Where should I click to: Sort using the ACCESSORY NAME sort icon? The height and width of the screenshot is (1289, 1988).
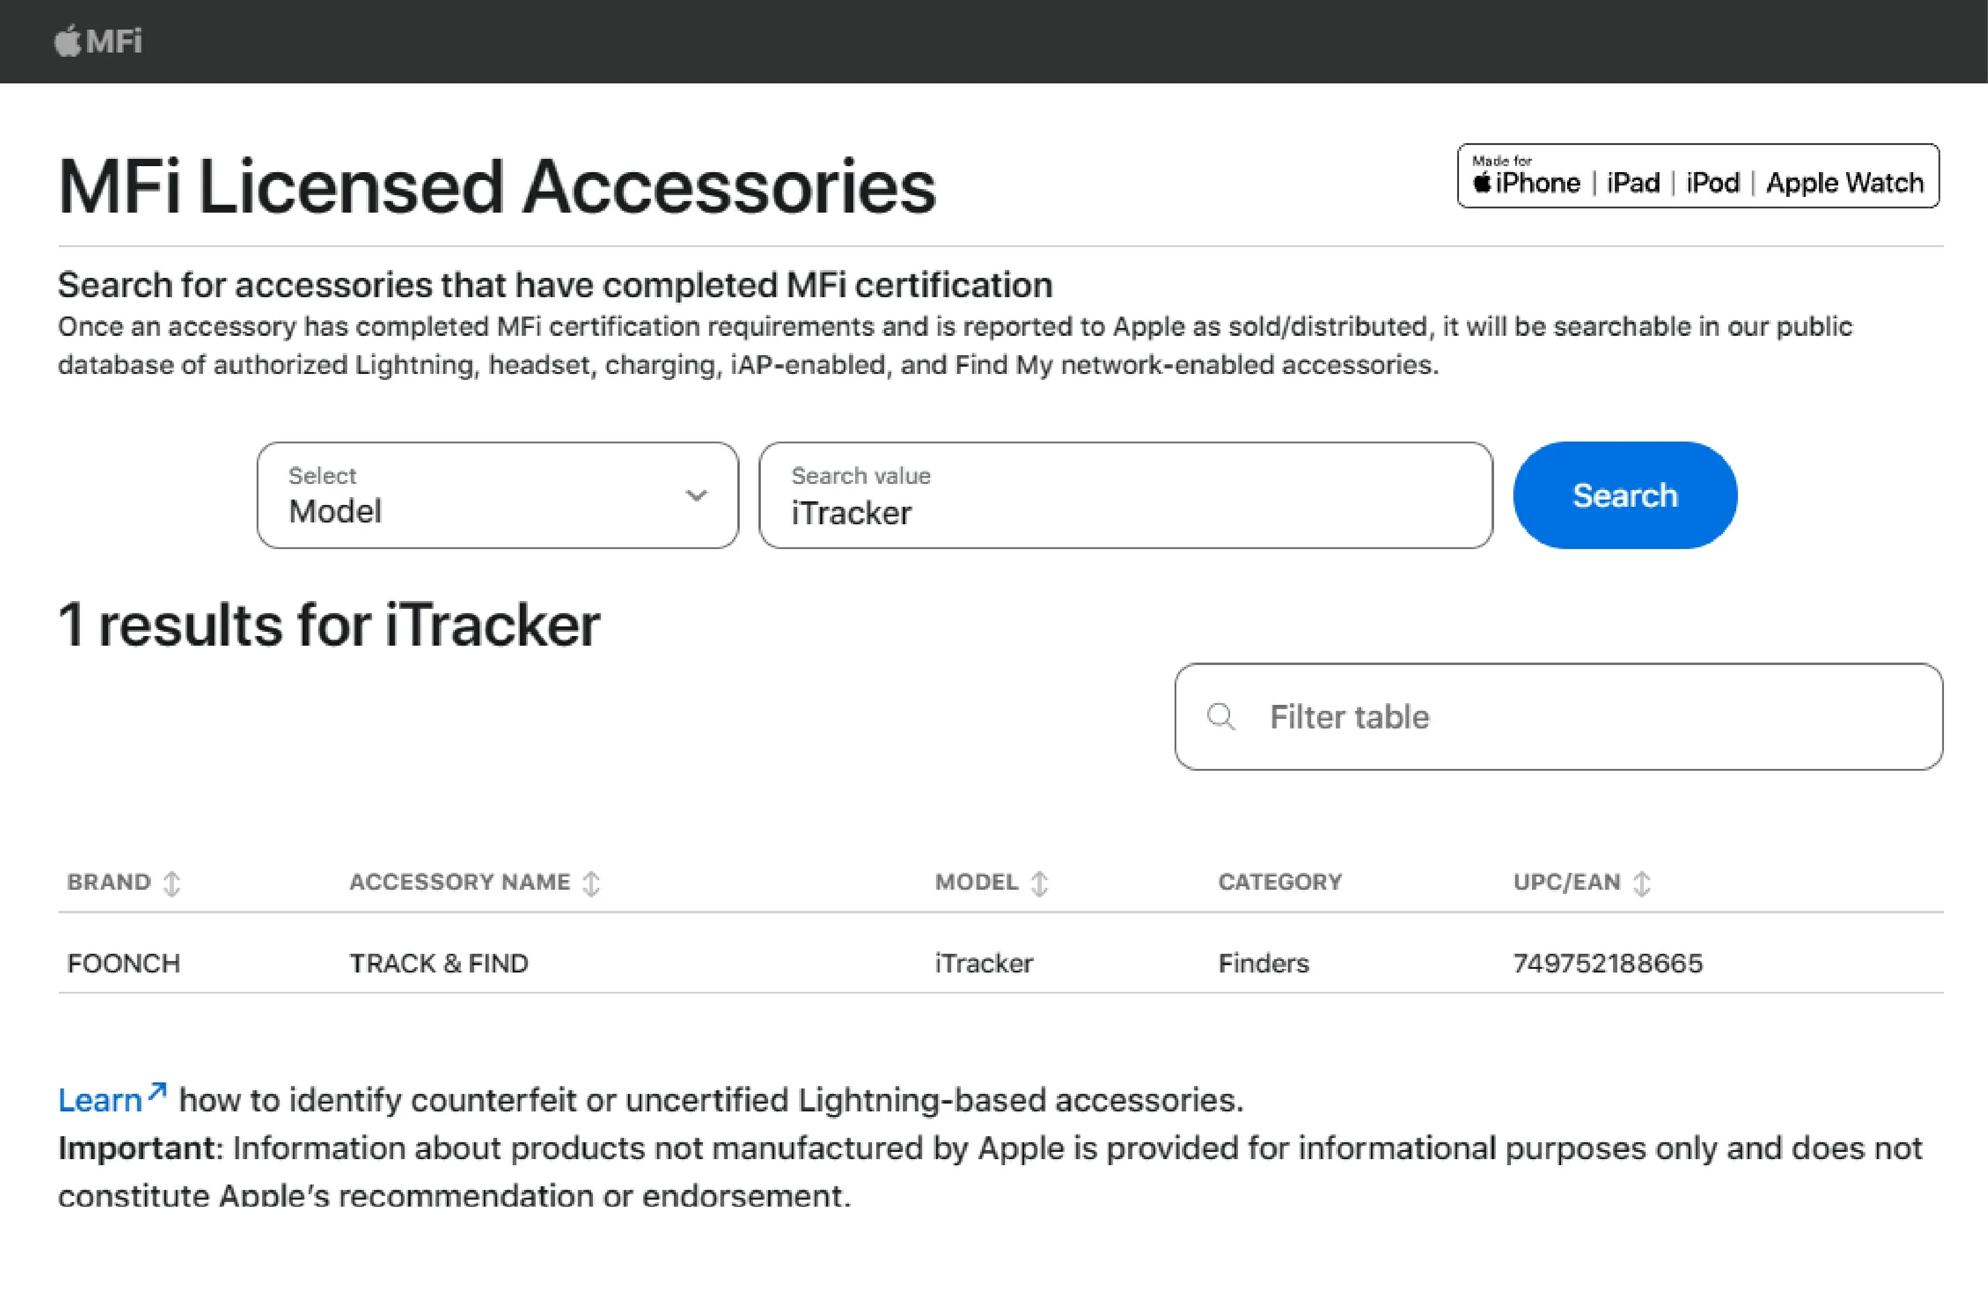coord(592,882)
